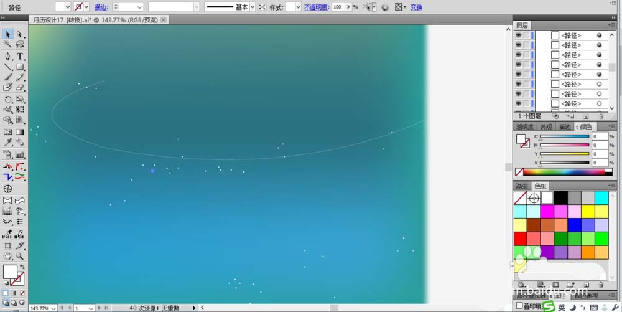622x312 pixels.
Task: Click the target circle of first path
Action: [x=599, y=35]
